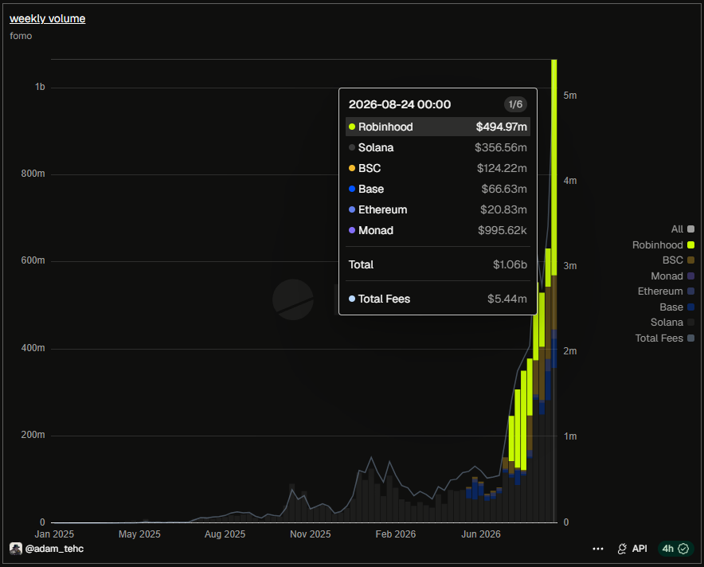Click the 3m right fees axis label

pos(569,266)
